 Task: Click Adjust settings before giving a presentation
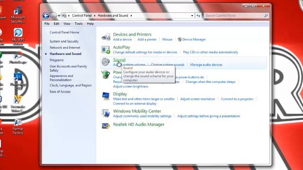pyautogui.click(x=208, y=116)
